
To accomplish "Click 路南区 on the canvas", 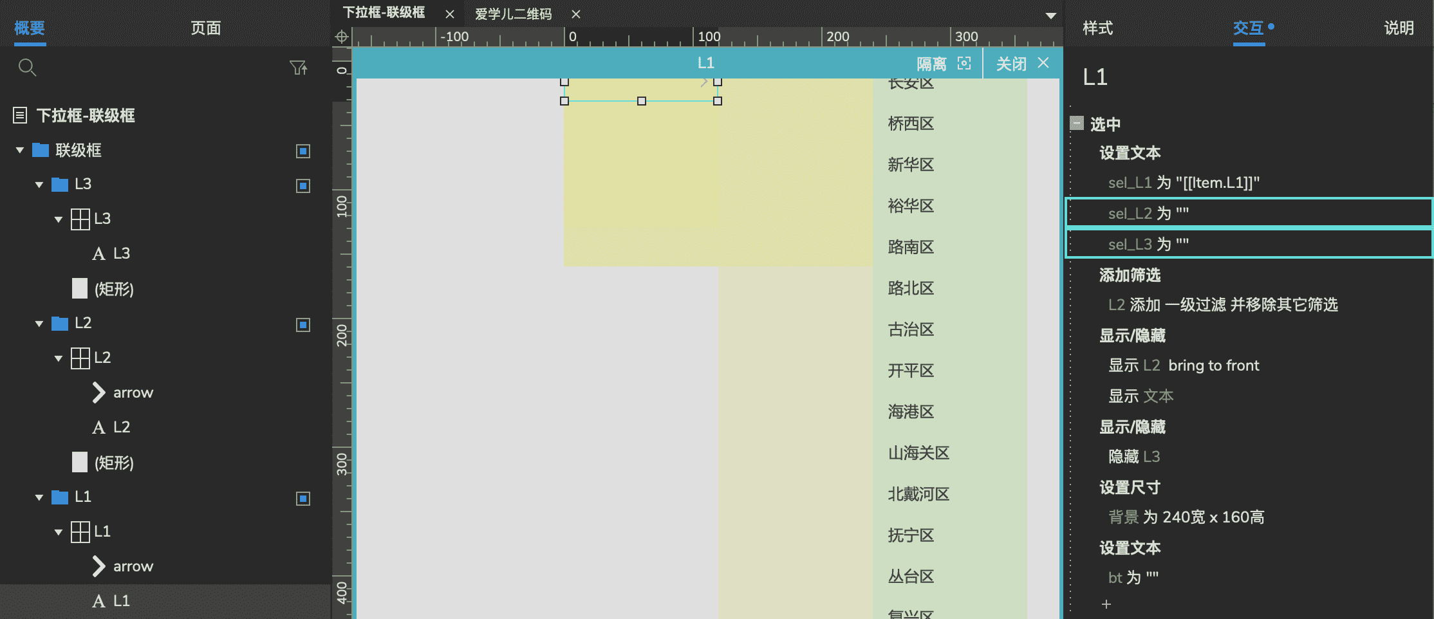I will [911, 247].
